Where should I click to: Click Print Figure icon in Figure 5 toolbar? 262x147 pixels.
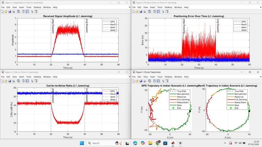pyautogui.click(x=145, y=11)
